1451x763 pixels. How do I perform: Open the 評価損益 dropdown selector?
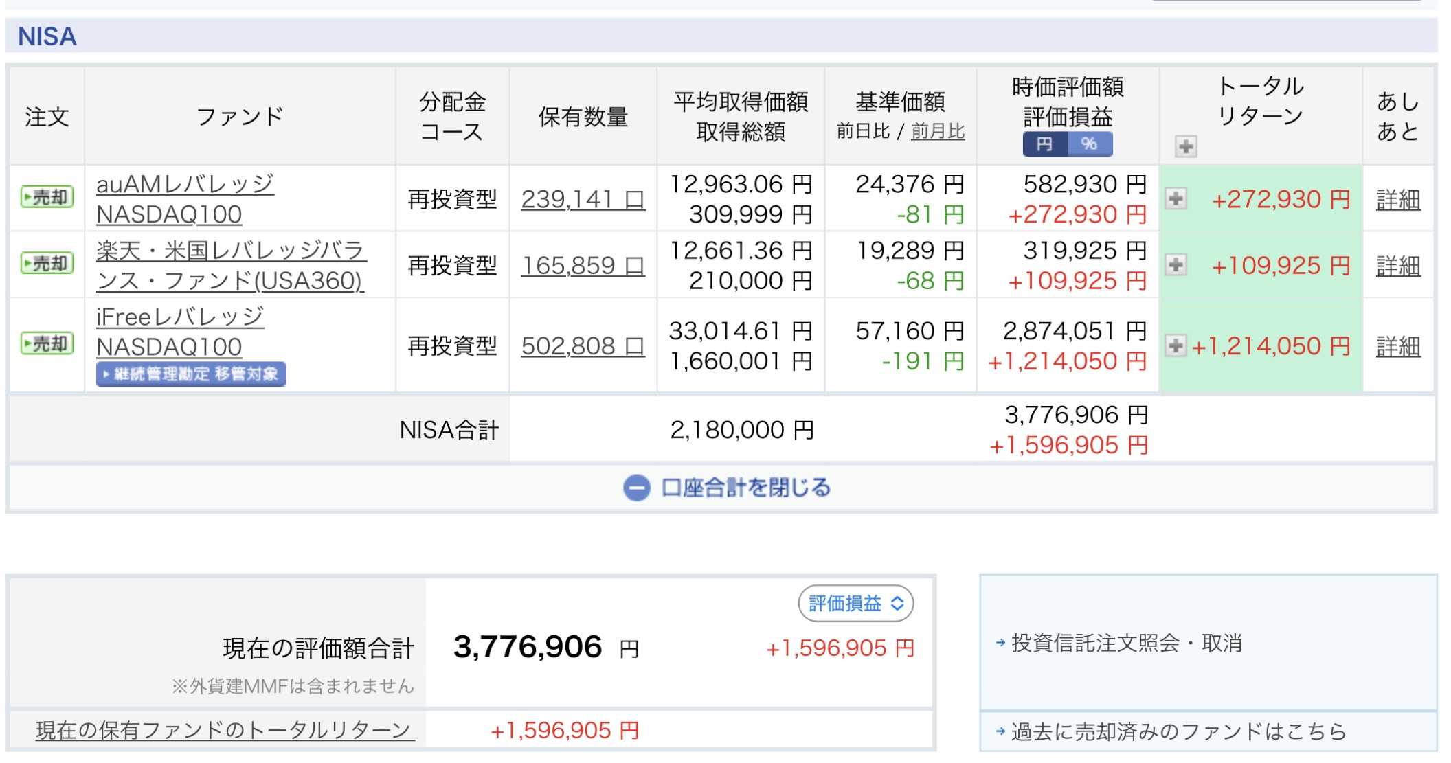[x=855, y=604]
